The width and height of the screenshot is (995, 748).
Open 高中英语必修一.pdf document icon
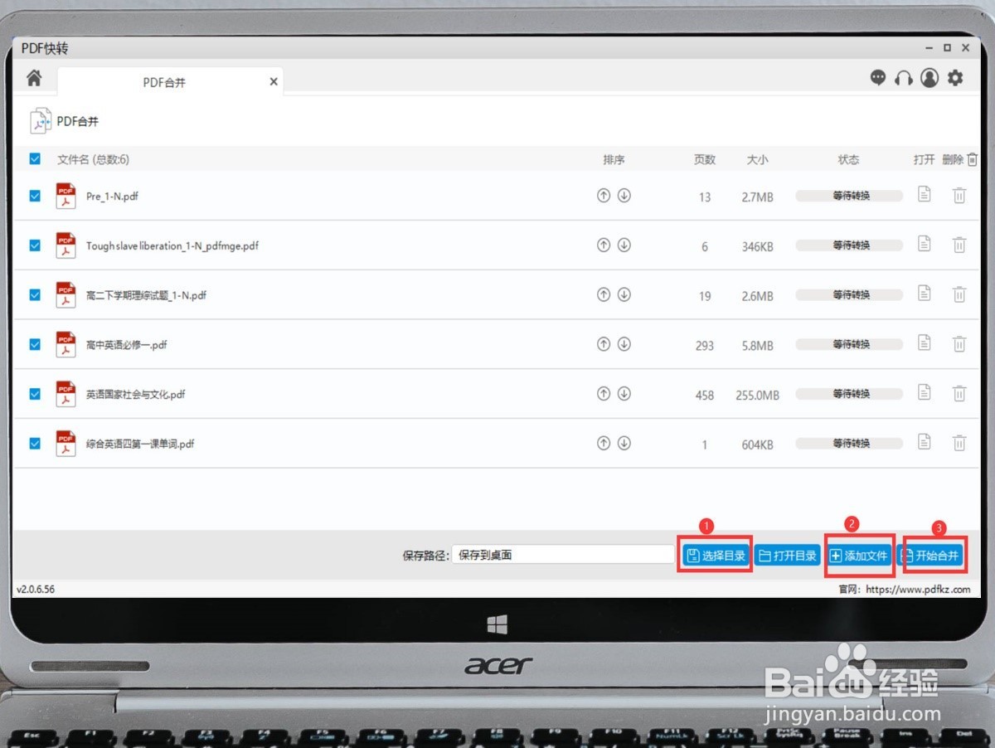point(925,342)
